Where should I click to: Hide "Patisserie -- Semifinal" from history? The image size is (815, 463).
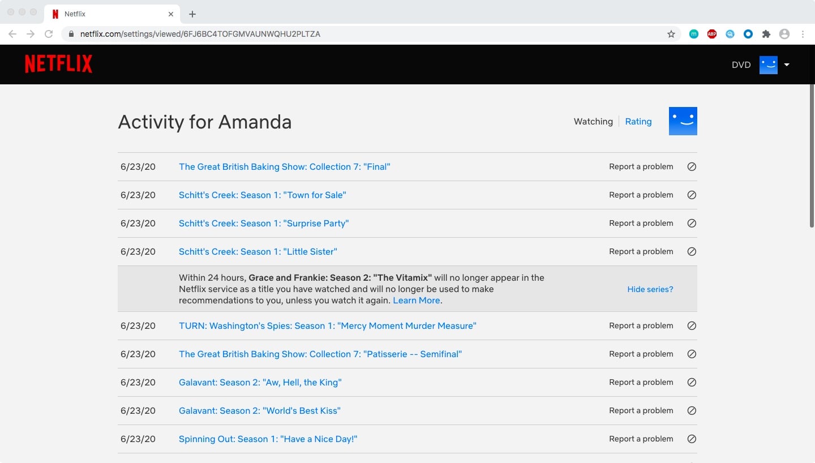point(692,354)
